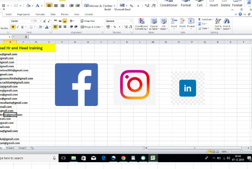Image resolution: width=252 pixels, height=169 pixels.
Task: Click Decrease Decimal
Action: pyautogui.click(x=131, y=27)
